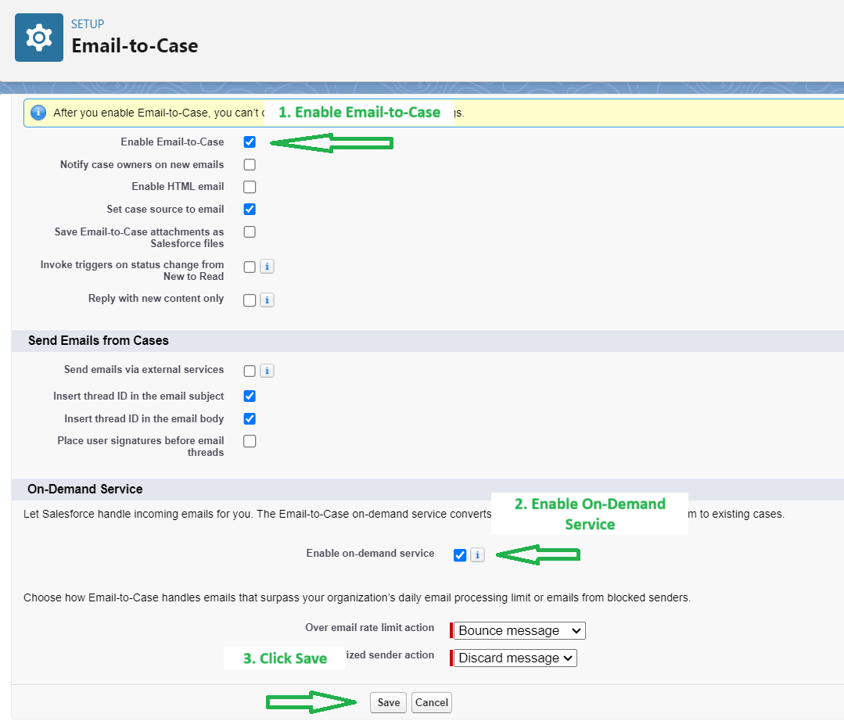This screenshot has height=721, width=844.
Task: Enable Place user signatures before email threads
Action: [250, 440]
